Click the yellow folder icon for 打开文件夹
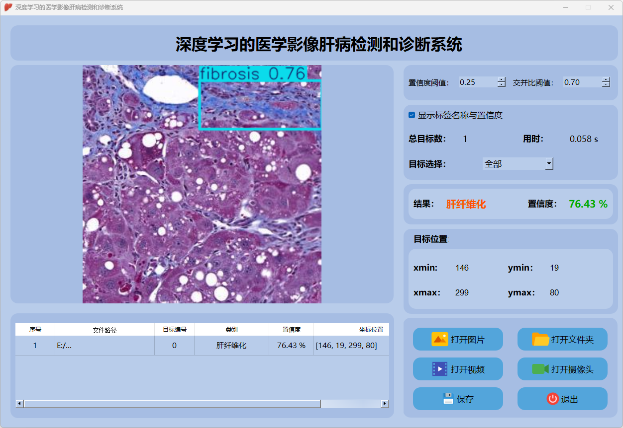 point(540,340)
